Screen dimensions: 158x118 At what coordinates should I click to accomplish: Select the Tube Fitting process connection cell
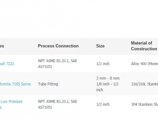(x=48, y=84)
